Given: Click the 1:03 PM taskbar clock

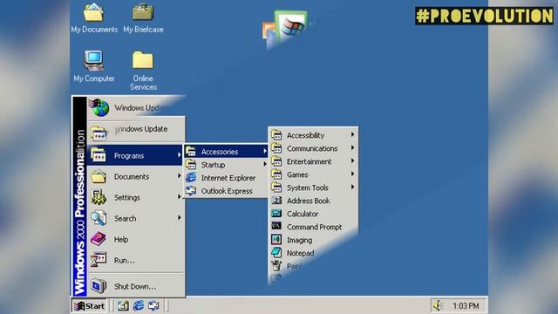Looking at the screenshot, I should pyautogui.click(x=466, y=306).
